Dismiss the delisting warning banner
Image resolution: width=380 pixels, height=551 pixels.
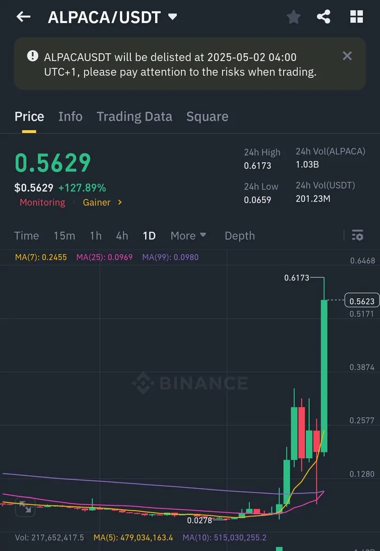tap(347, 56)
